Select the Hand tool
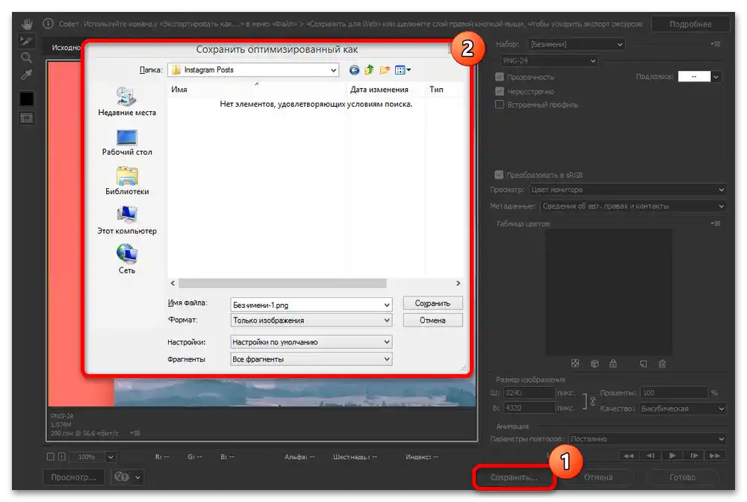 (x=27, y=24)
